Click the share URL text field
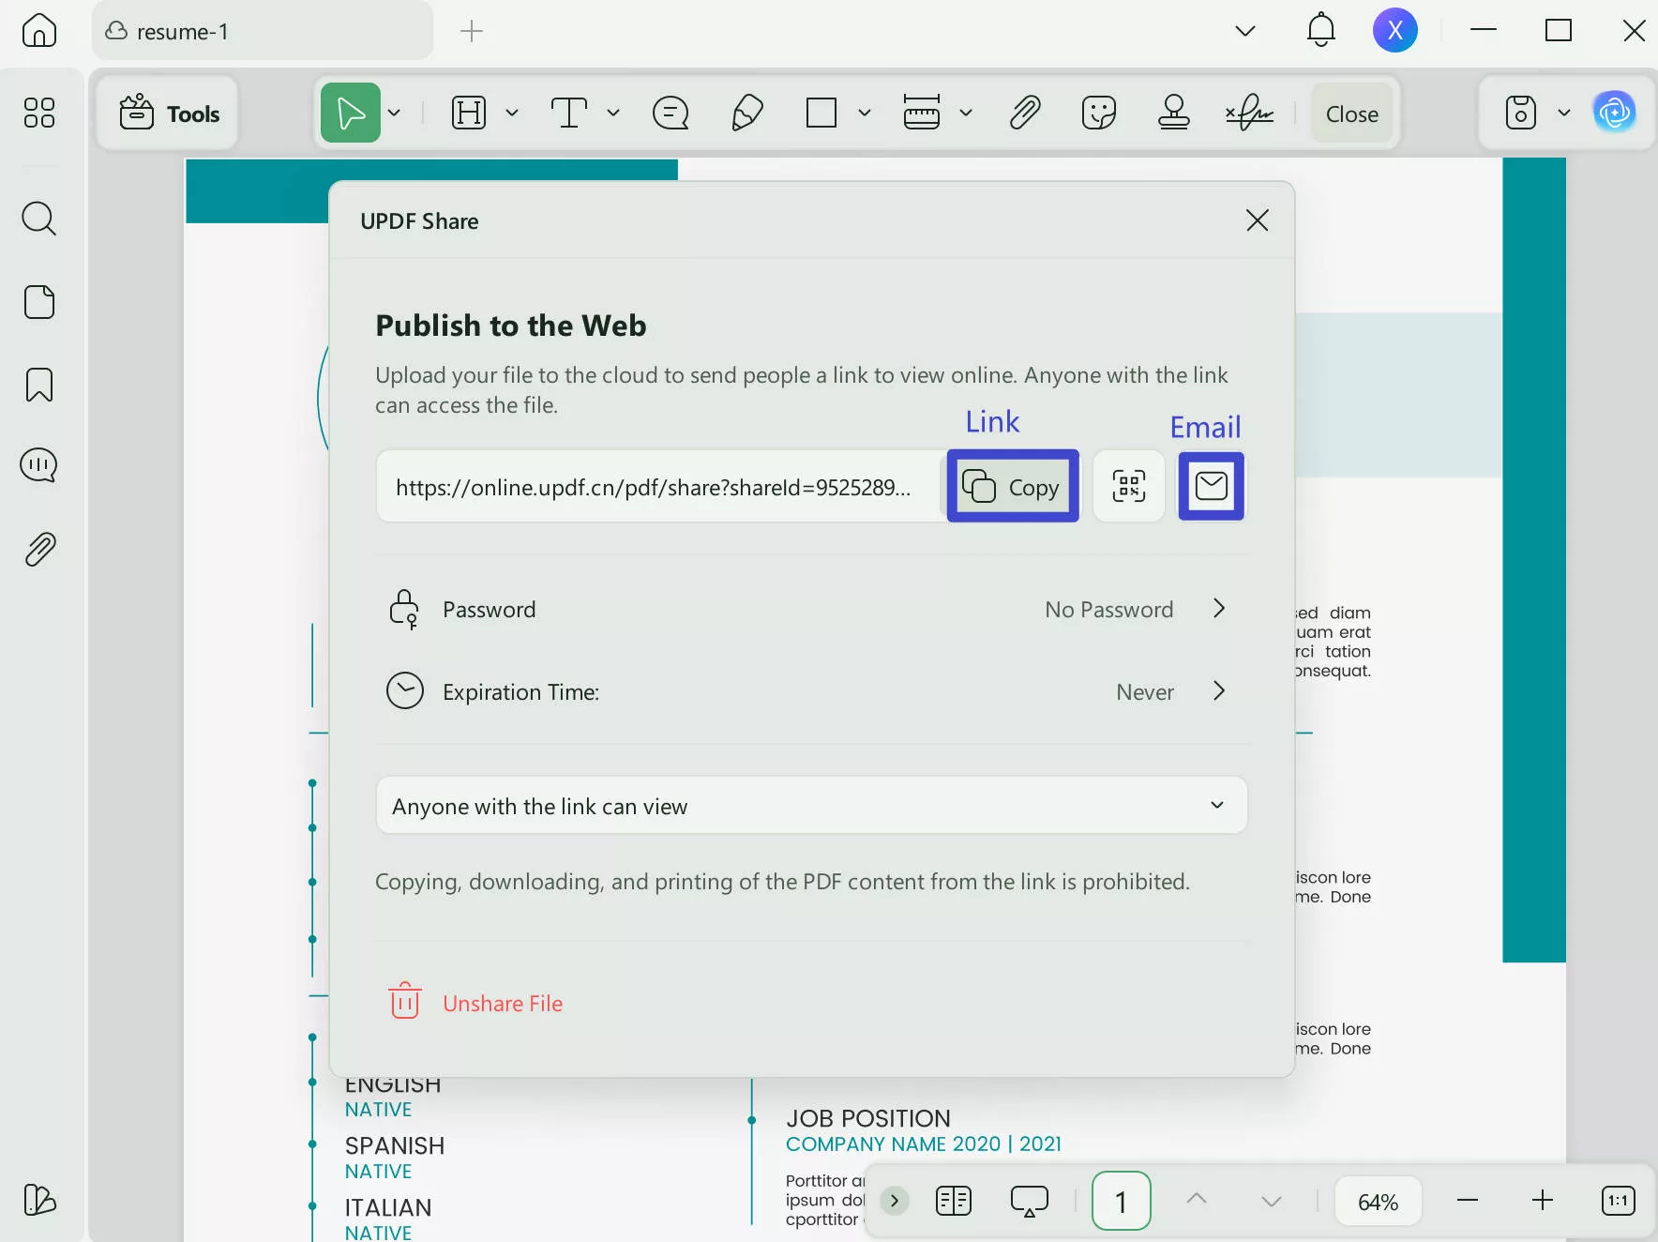Viewport: 1658px width, 1242px height. (x=658, y=486)
